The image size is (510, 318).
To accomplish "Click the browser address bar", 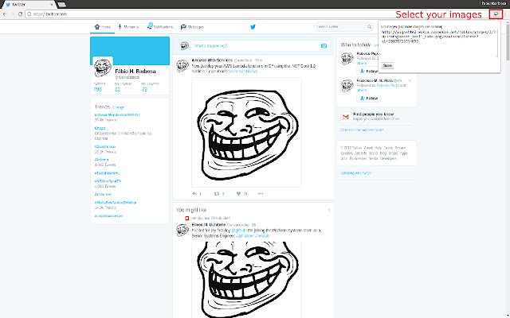I will point(257,14).
